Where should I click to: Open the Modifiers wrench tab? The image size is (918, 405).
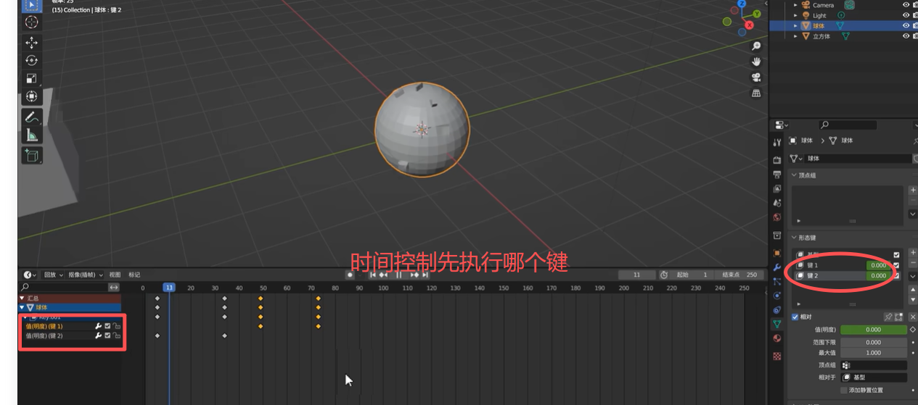pos(777,267)
